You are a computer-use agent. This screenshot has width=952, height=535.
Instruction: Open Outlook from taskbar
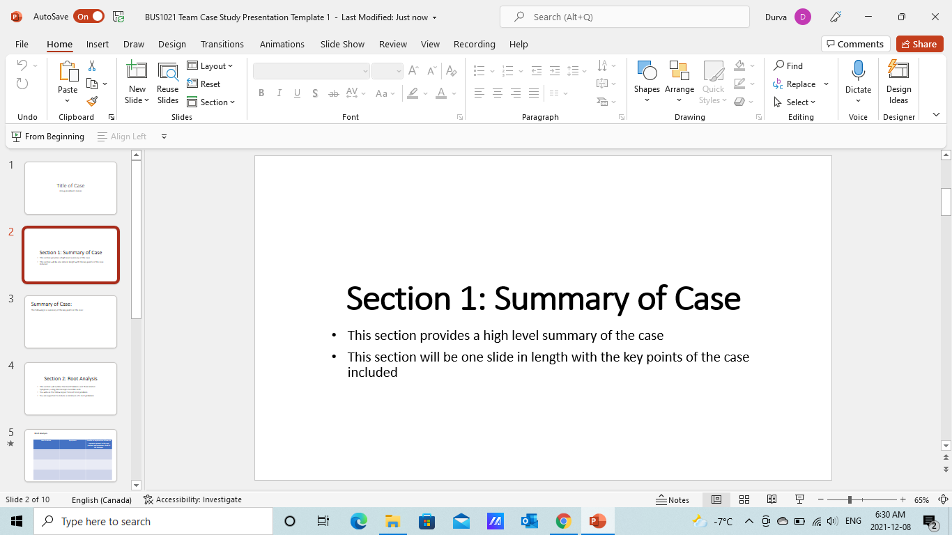(x=530, y=521)
